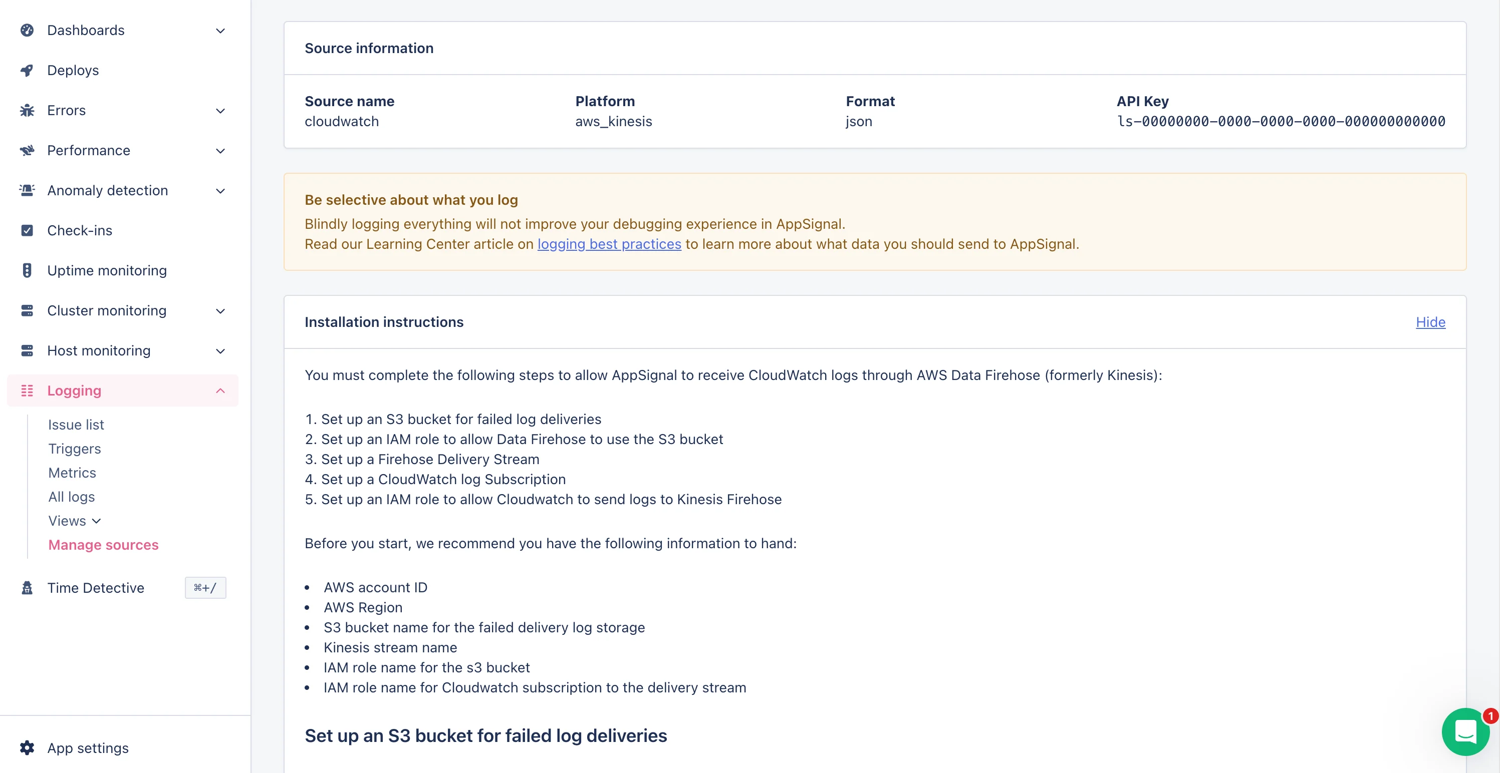Click the Time Detective detective icon

pos(27,588)
